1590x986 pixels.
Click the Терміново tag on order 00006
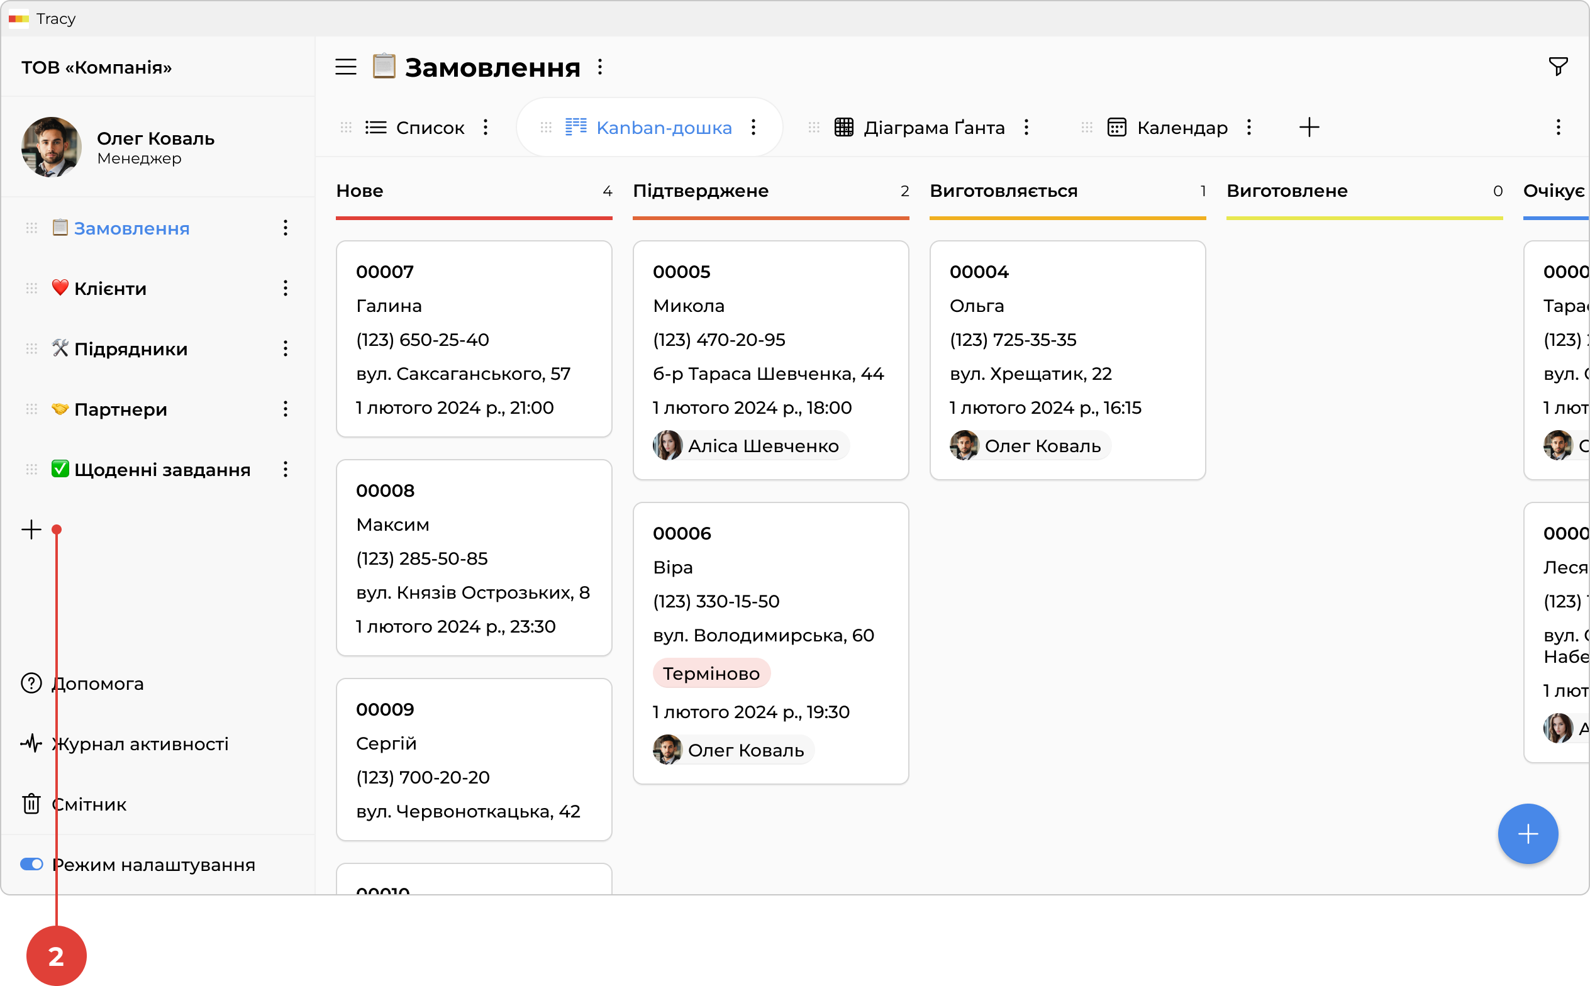click(x=711, y=673)
